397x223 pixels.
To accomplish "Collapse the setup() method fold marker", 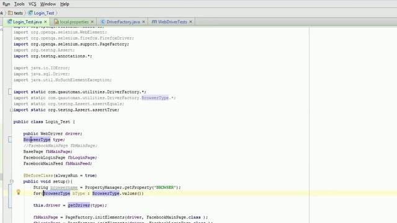I will pos(12,181).
